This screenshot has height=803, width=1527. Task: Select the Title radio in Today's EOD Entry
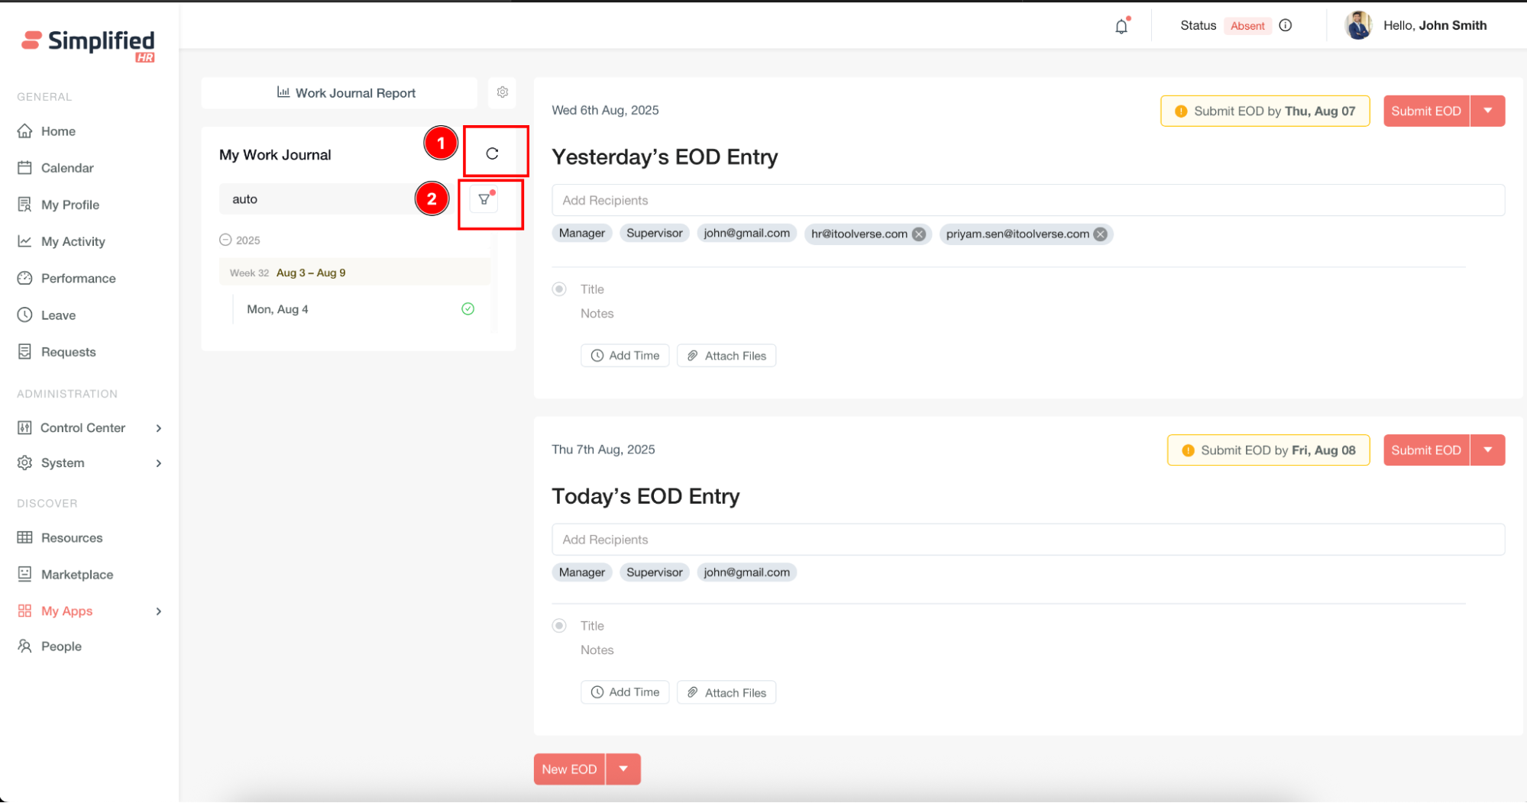tap(559, 626)
